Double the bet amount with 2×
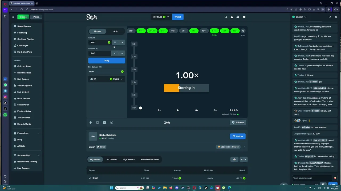Viewport: 341px width, 191px height. pos(122,42)
